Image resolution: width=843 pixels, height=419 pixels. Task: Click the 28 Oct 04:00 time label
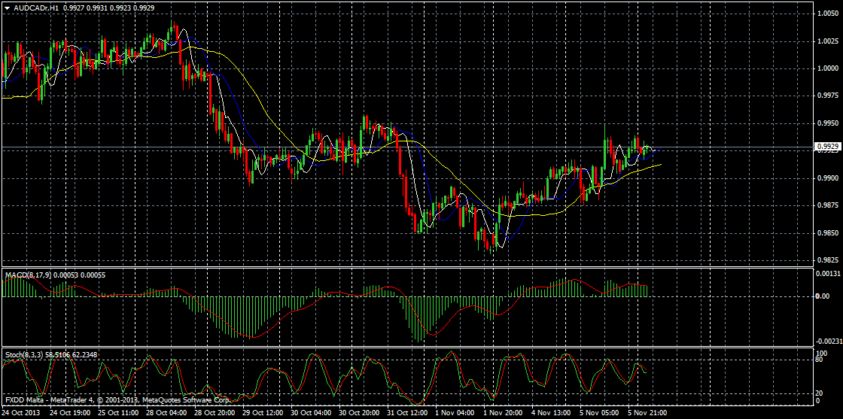tap(166, 413)
